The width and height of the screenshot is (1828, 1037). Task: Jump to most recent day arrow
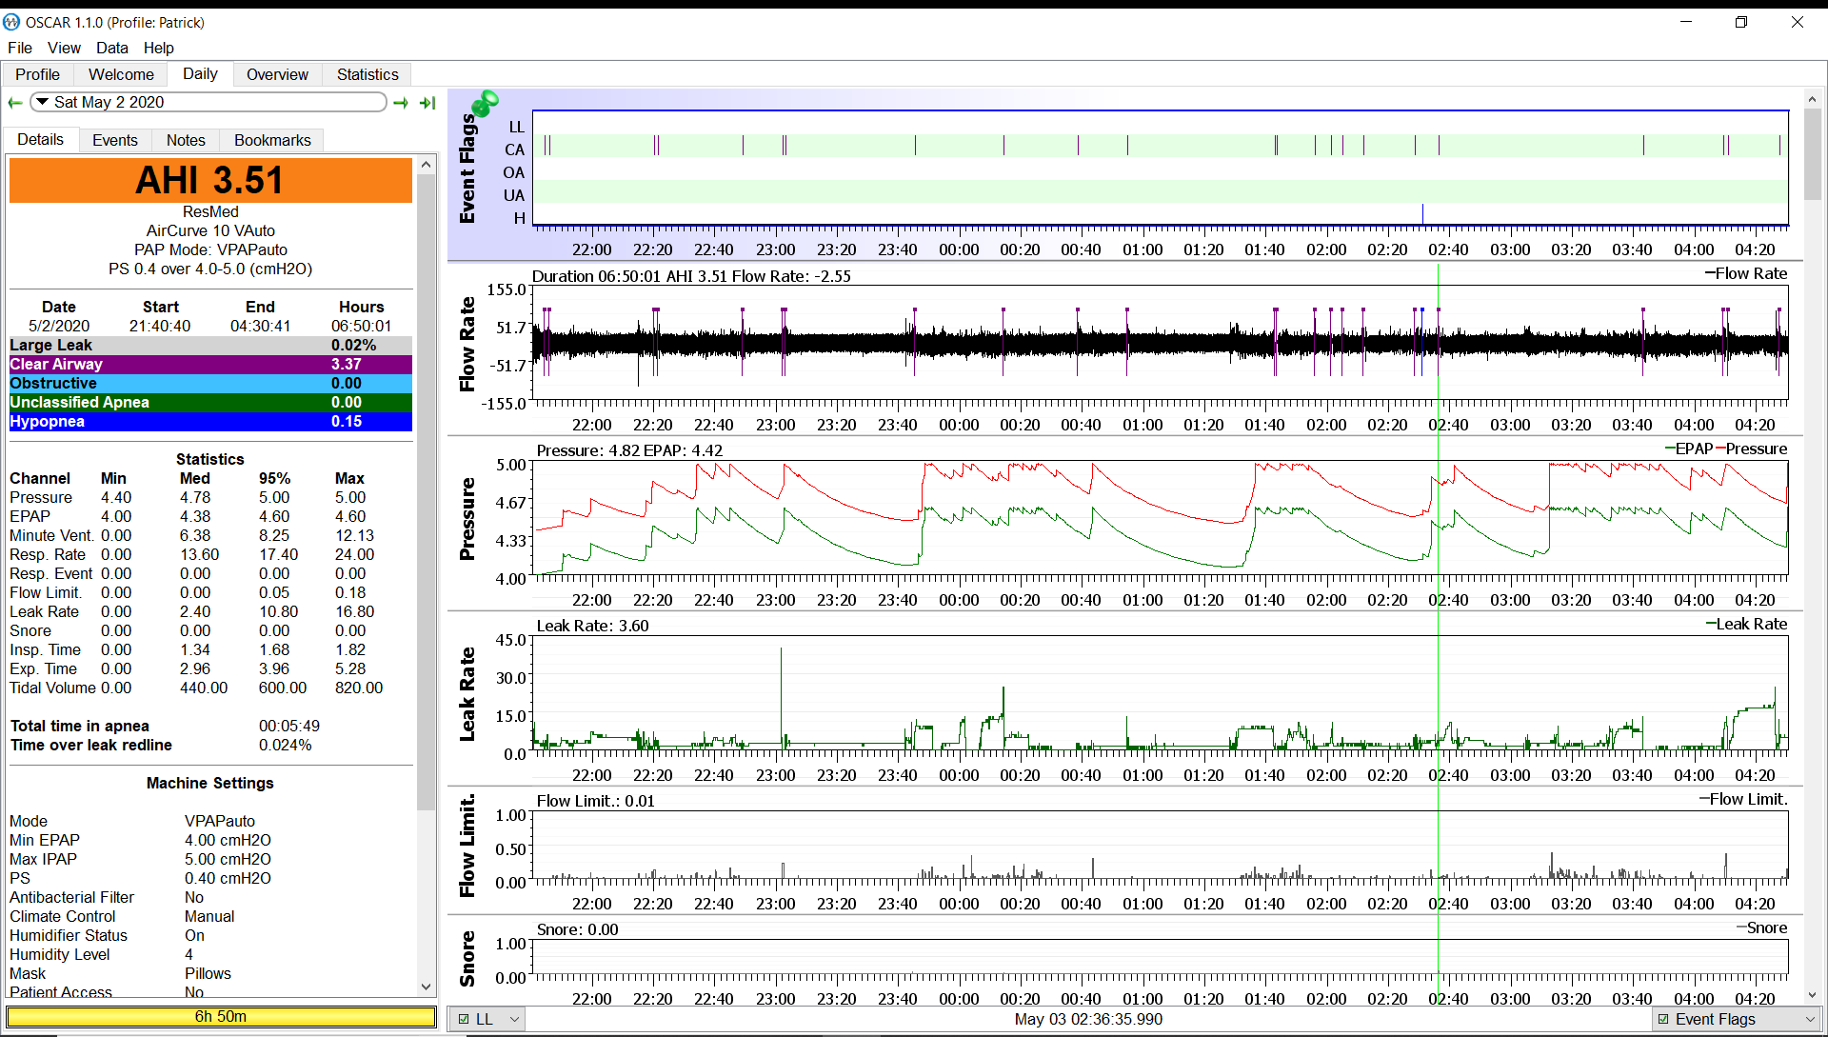tap(427, 103)
